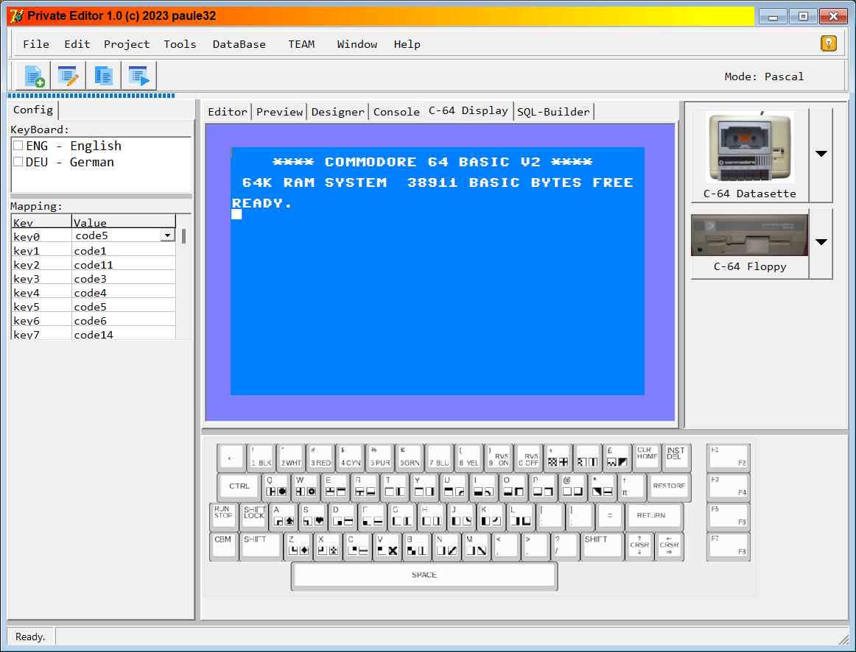The width and height of the screenshot is (856, 652).
Task: Enable the DEU - German keyboard checkbox
Action: coord(18,162)
